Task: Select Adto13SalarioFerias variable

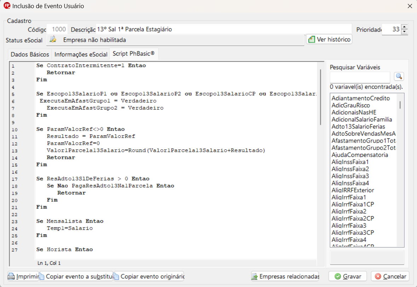Action: tap(358, 127)
